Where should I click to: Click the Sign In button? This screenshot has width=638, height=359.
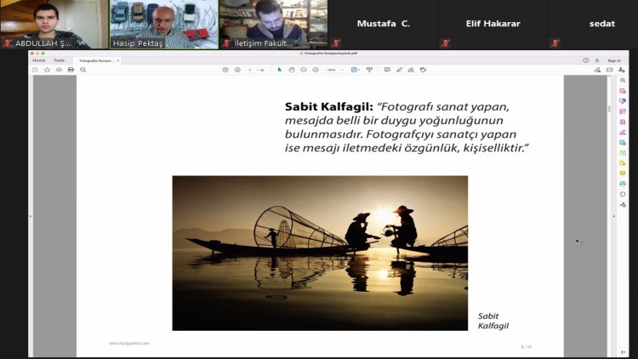[x=614, y=60]
